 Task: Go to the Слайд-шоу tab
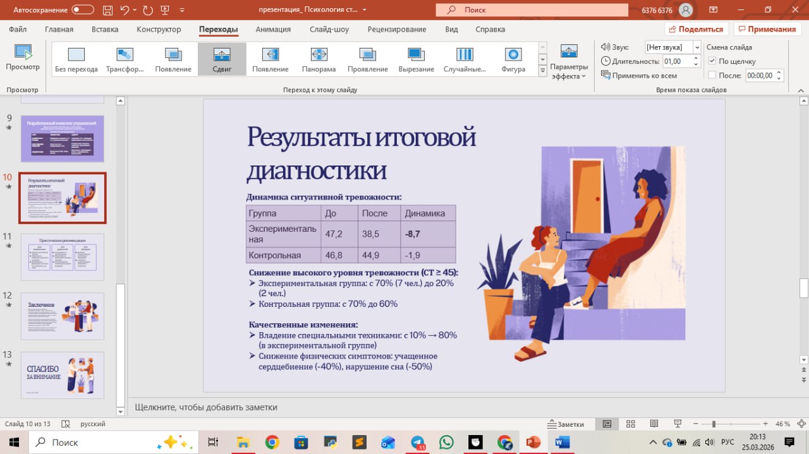(x=329, y=29)
